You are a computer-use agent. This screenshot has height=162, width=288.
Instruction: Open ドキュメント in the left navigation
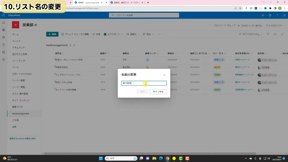pos(19,47)
